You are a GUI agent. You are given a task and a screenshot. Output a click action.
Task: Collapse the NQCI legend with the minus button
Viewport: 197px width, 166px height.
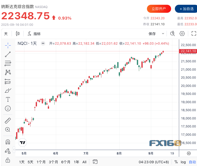coord(43,43)
